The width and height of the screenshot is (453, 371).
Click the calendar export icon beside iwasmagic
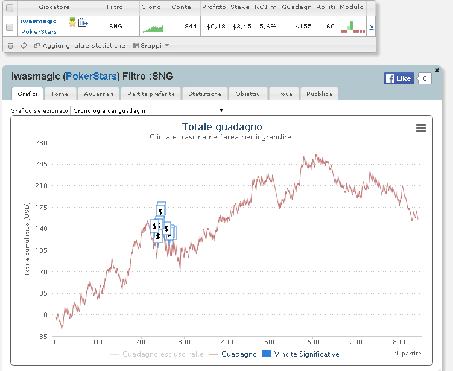click(x=83, y=22)
